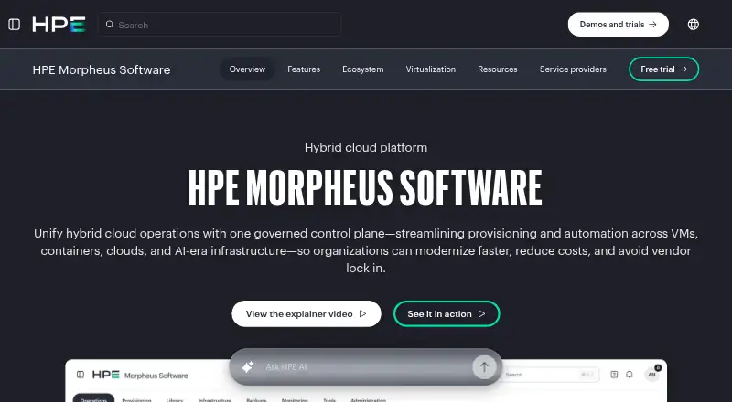Submit with the up-arrow send button

click(x=484, y=367)
